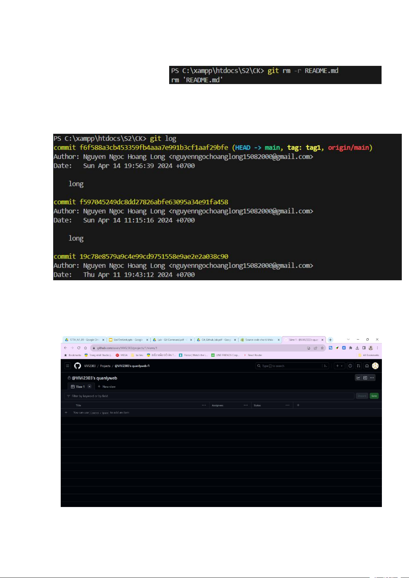Open the GitHub notifications inbox

(x=367, y=366)
